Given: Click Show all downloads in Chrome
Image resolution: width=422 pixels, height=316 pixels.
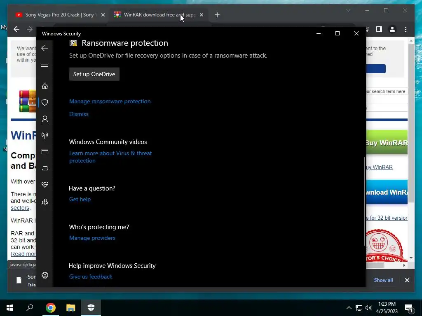Looking at the screenshot, I should pos(383,280).
